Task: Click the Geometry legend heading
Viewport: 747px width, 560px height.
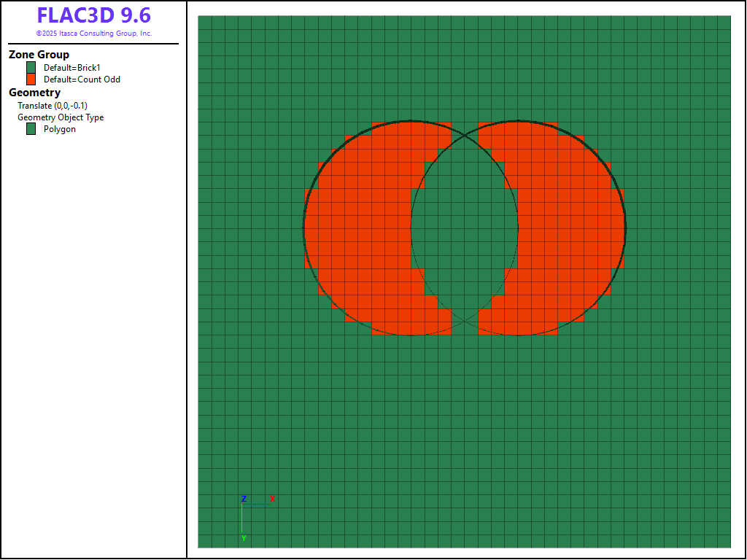Action: 34,93
